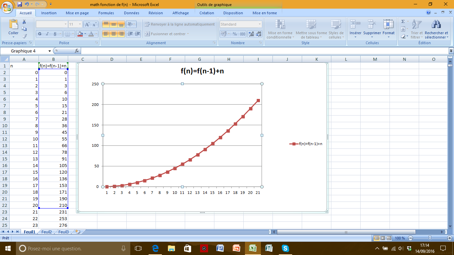
Task: Switch to the Feuil2 sheet tab
Action: click(x=47, y=232)
